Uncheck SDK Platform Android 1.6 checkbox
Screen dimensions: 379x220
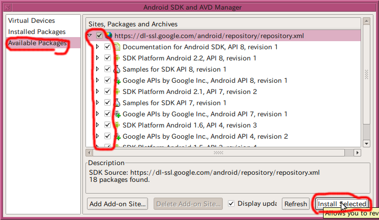coord(107,125)
